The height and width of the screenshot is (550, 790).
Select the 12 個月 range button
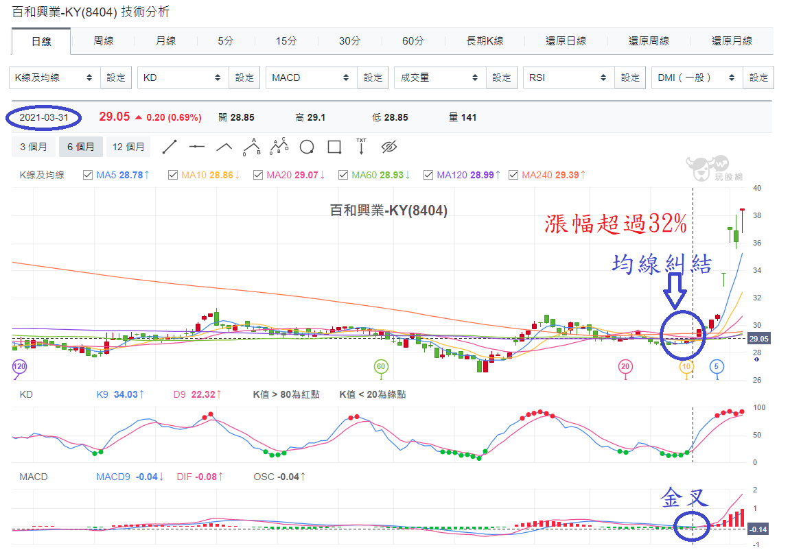[128, 147]
